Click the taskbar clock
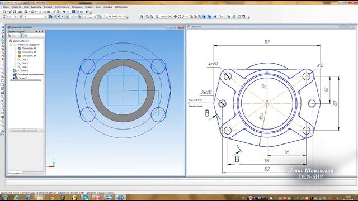This screenshot has width=358, height=201. click(x=348, y=198)
